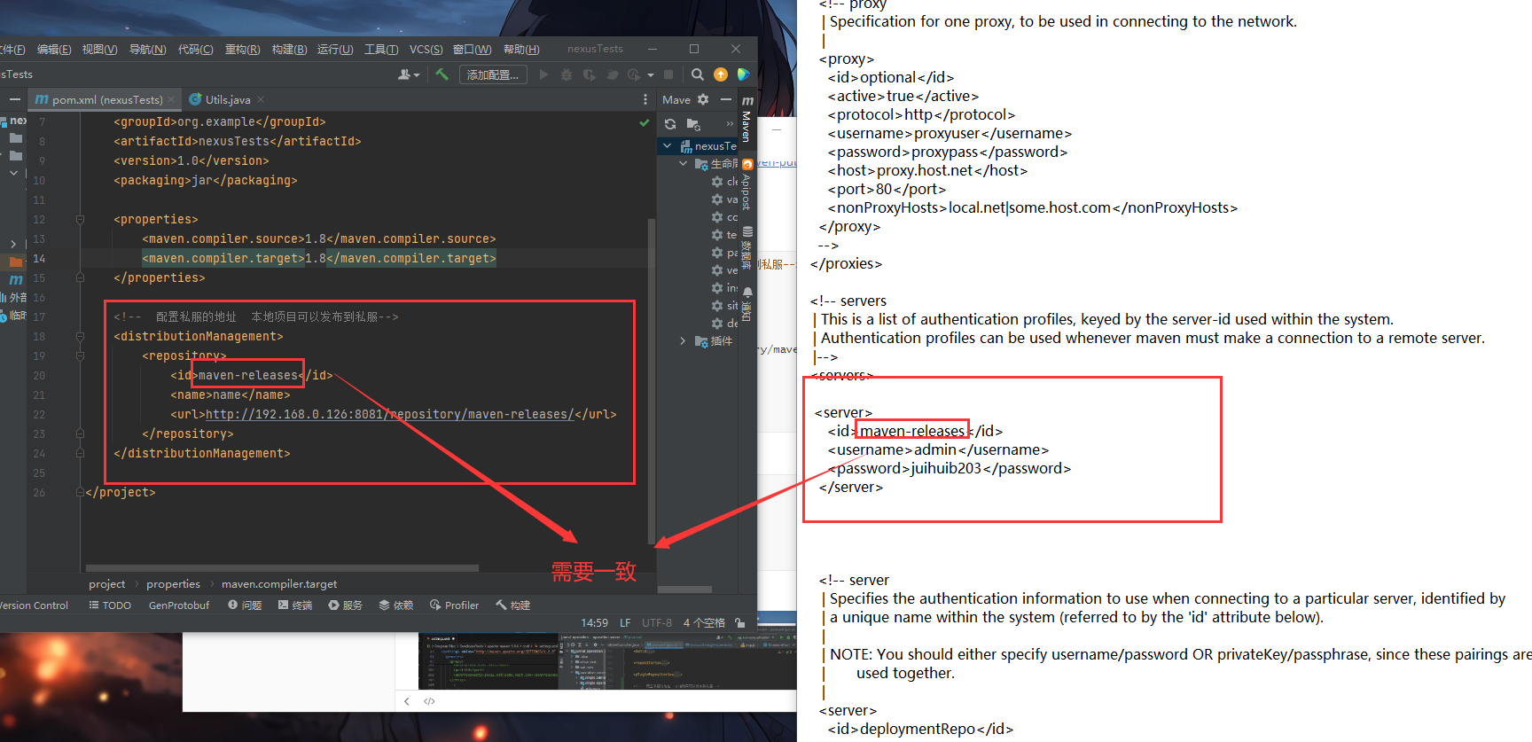This screenshot has width=1532, height=742.
Task: Open the 通知 notifications bell tab
Action: pos(747,303)
